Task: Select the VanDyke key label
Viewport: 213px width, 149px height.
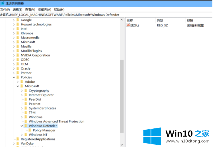Action: (27, 144)
